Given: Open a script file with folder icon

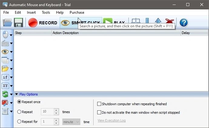Looking at the screenshot, I should (x=7, y=22).
